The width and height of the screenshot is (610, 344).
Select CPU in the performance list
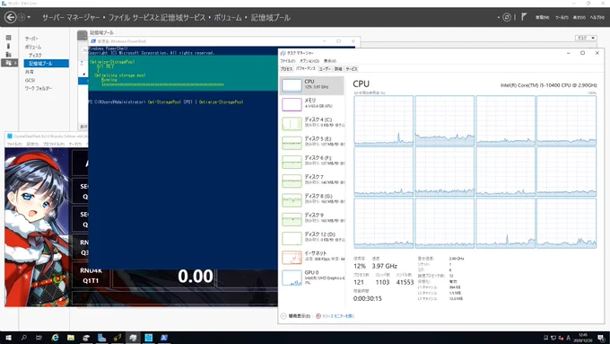click(312, 85)
